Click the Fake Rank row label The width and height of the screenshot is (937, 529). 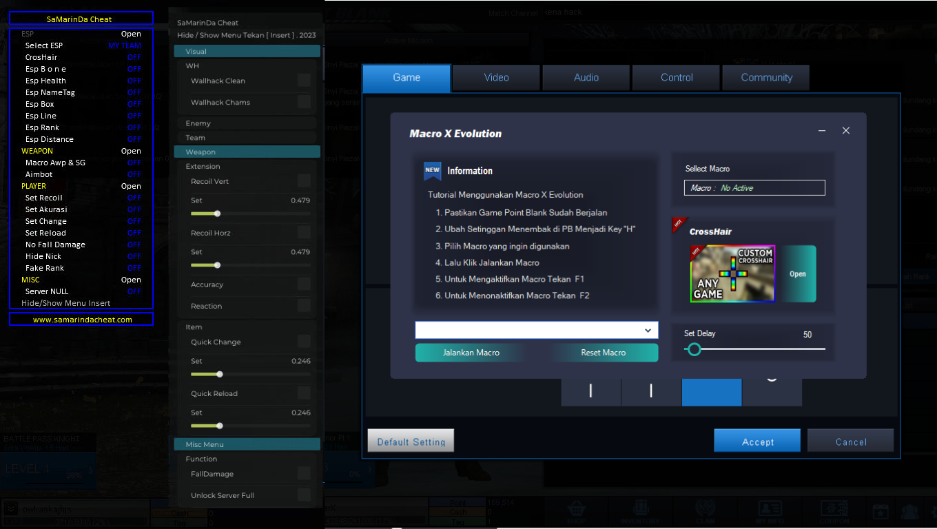tap(44, 268)
